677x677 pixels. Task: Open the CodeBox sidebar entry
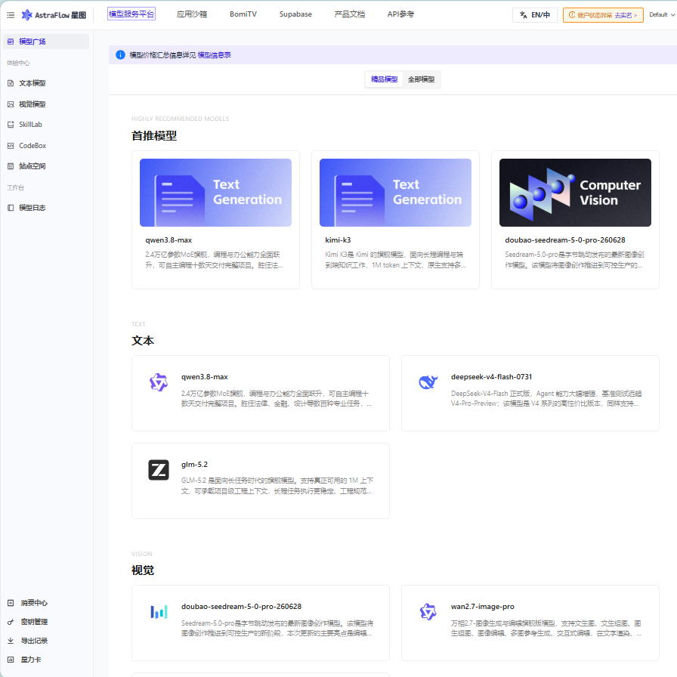click(x=46, y=146)
